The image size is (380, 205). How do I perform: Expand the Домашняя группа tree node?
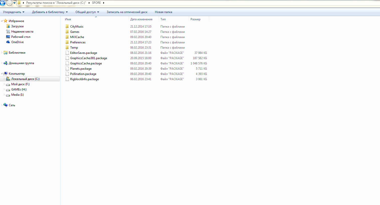2,63
